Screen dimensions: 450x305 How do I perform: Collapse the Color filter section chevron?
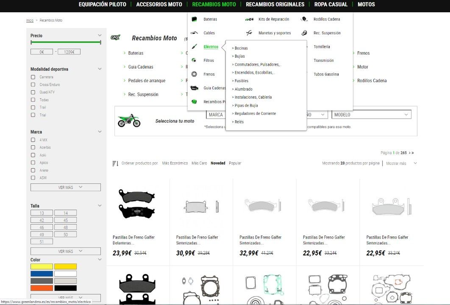[x=100, y=259]
